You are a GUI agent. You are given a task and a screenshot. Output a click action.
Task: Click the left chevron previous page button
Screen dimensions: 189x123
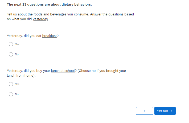pyautogui.click(x=144, y=111)
